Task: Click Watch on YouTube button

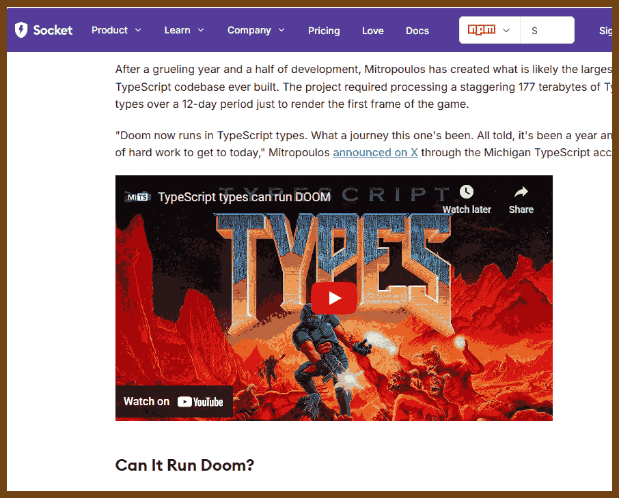Action: click(174, 402)
